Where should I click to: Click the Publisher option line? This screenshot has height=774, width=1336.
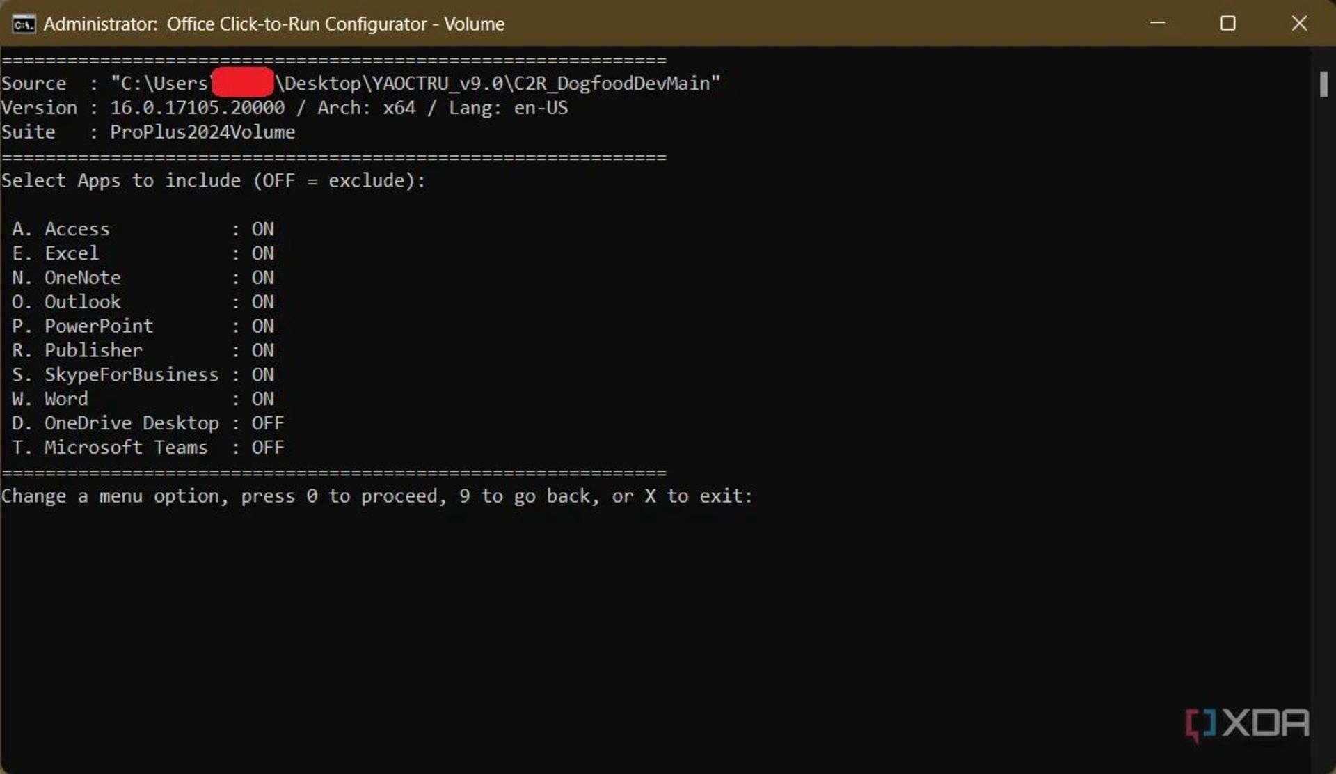tap(93, 351)
